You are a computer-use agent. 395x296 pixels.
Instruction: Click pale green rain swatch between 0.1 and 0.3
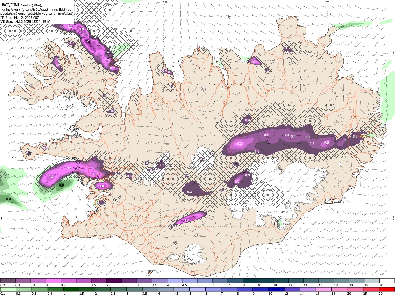pyautogui.click(x=8, y=289)
